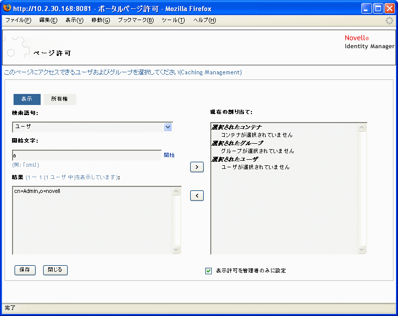Open the 編集(E) menu
This screenshot has height=316, width=398.
pyautogui.click(x=48, y=20)
